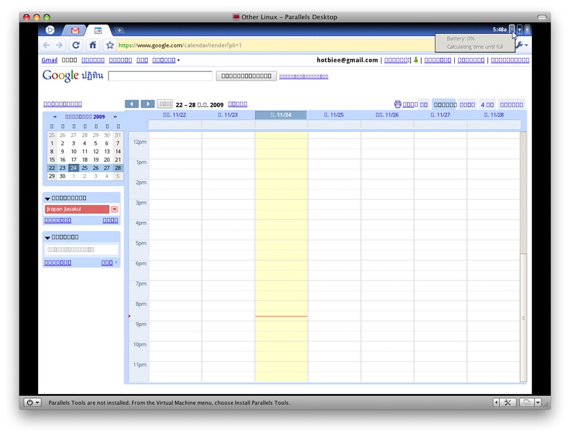The height and width of the screenshot is (436, 570).
Task: Click the calendar's vertical scrollbar handle
Action: (523, 318)
